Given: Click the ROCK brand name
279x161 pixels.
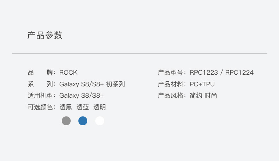Looking at the screenshot, I should pyautogui.click(x=68, y=73).
